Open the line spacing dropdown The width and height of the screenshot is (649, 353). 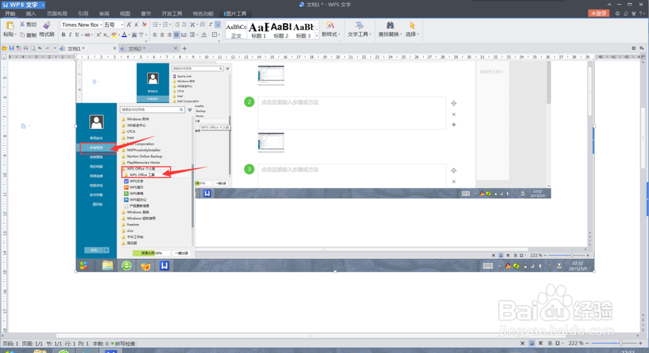197,35
